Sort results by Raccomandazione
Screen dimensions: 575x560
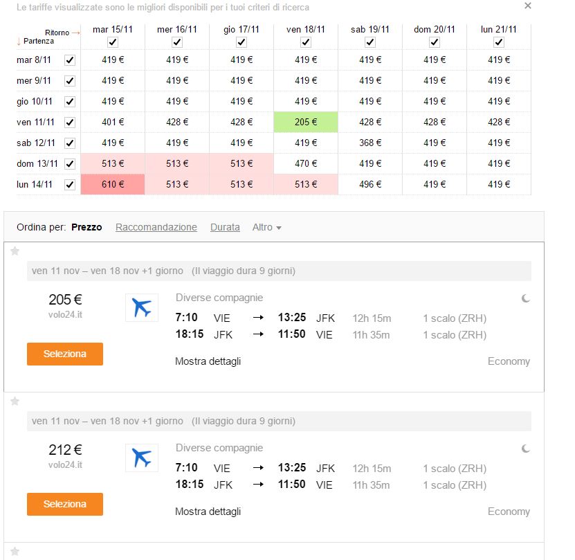(x=156, y=227)
